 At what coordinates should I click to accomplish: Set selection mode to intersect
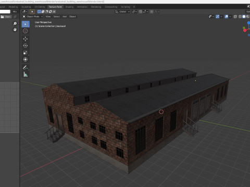54,11
